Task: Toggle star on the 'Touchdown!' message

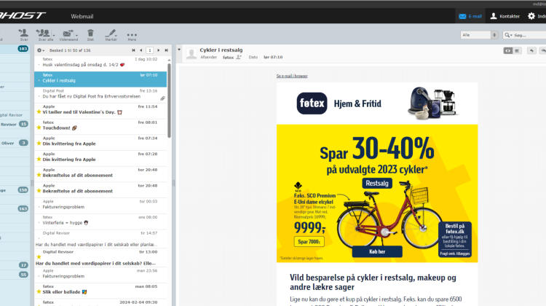Action: [x=39, y=127]
